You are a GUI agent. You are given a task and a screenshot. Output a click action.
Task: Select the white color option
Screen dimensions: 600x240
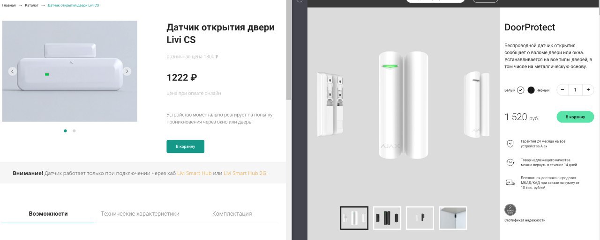(x=520, y=90)
